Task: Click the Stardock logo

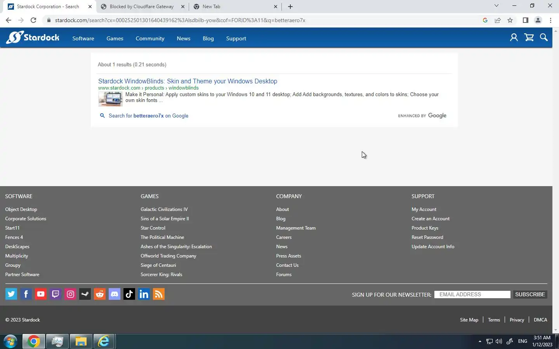Action: 33,37
